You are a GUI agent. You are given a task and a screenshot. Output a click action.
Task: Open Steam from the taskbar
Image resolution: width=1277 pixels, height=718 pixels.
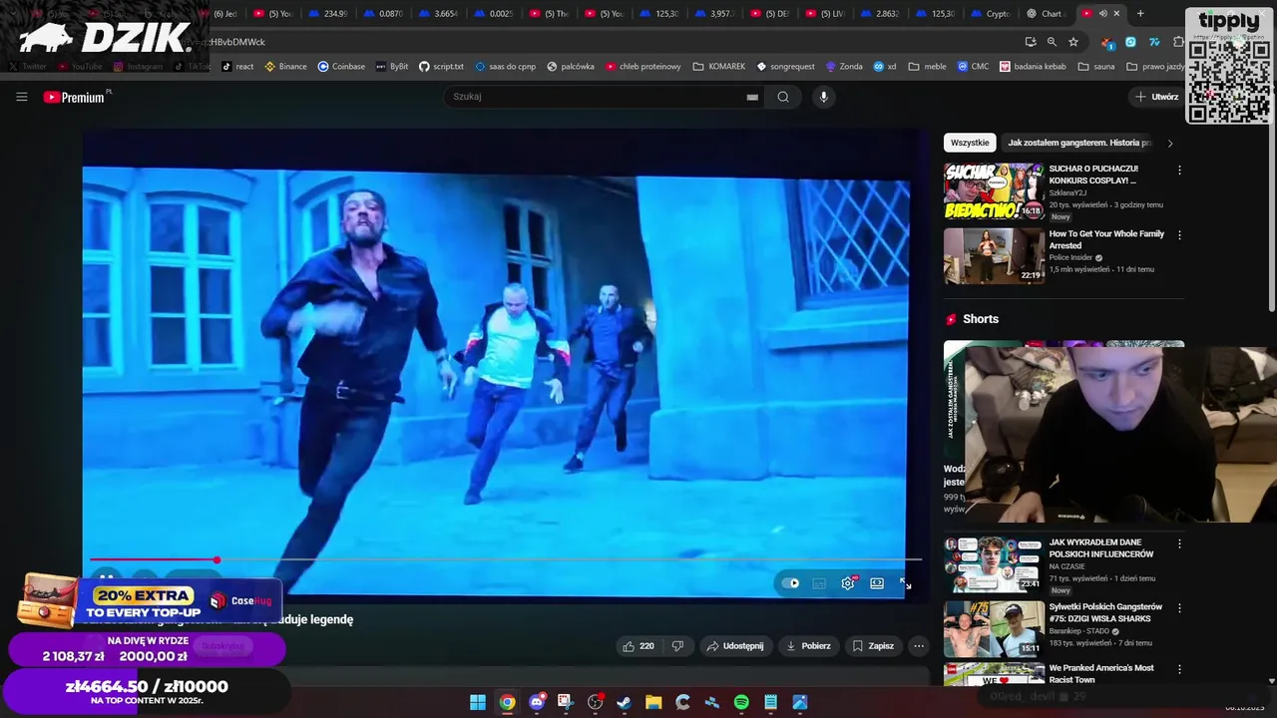click(x=624, y=702)
